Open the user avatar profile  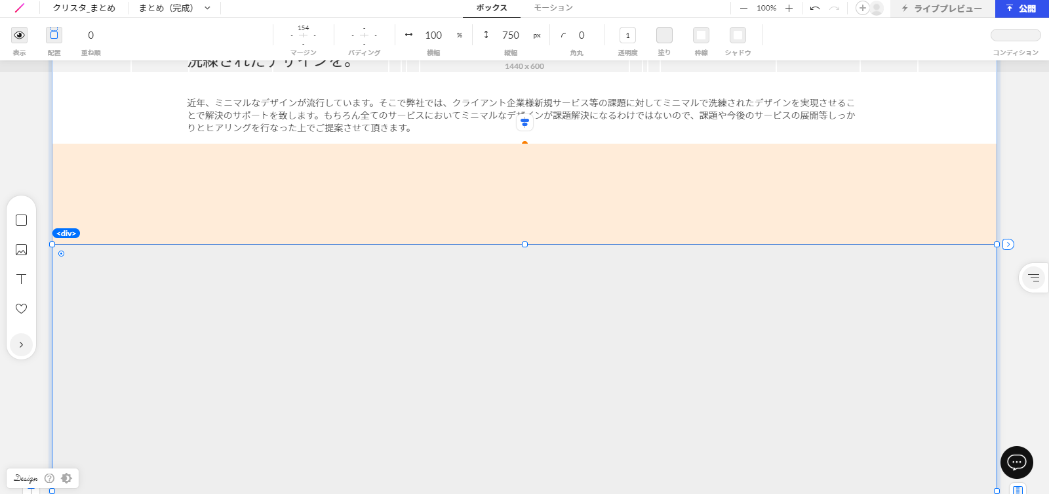tap(877, 8)
